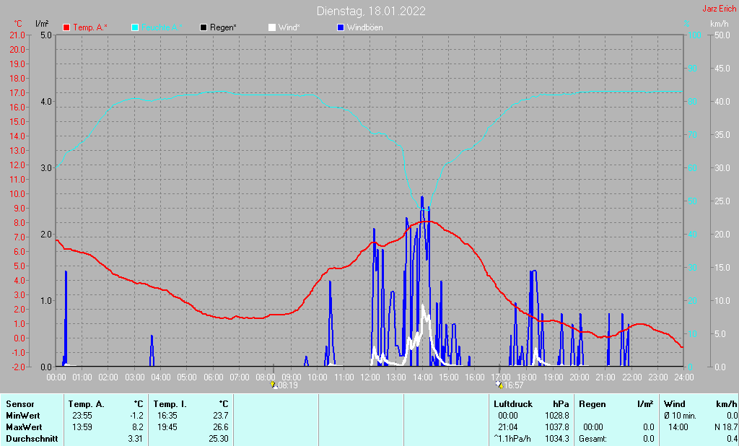Image resolution: width=739 pixels, height=446 pixels.
Task: Click the minimum pressure value '1028.8'
Action: tap(557, 416)
